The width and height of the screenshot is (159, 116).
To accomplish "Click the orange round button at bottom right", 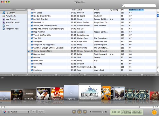I will click(154, 112).
